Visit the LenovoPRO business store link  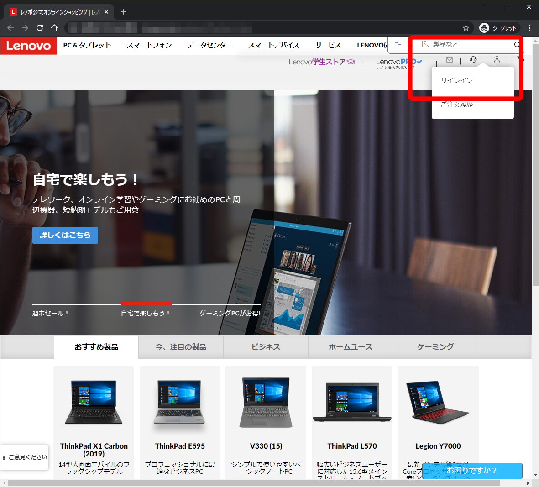click(399, 63)
